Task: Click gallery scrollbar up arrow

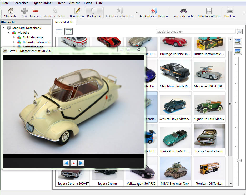Action: (230, 40)
